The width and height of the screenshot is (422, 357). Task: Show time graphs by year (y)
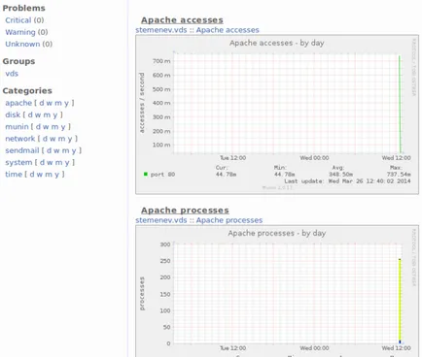(57, 175)
